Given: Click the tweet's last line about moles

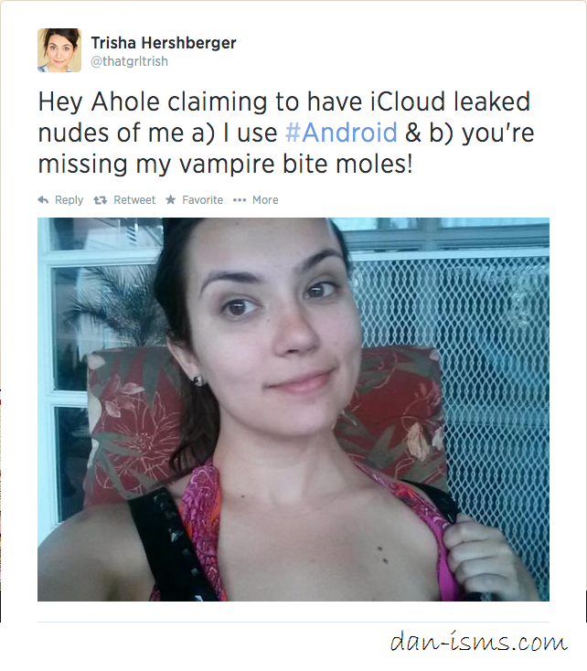Looking at the screenshot, I should (225, 164).
